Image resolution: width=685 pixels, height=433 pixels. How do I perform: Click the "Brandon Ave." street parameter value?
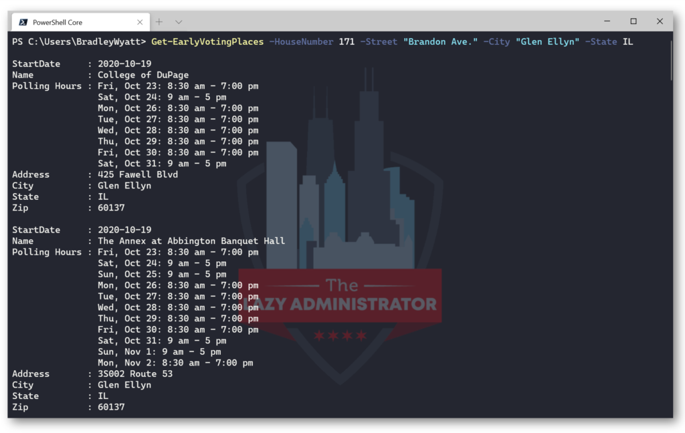[x=440, y=42]
